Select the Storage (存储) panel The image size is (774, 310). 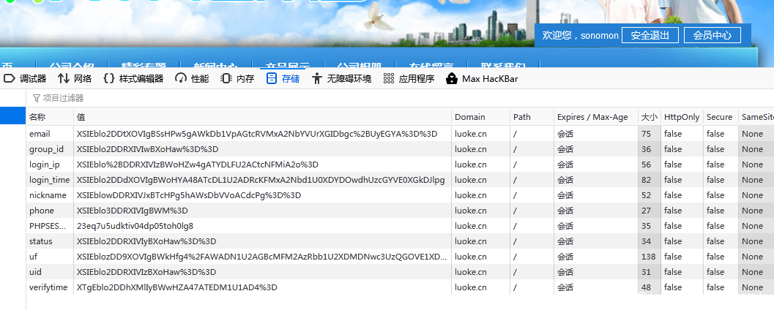(283, 78)
